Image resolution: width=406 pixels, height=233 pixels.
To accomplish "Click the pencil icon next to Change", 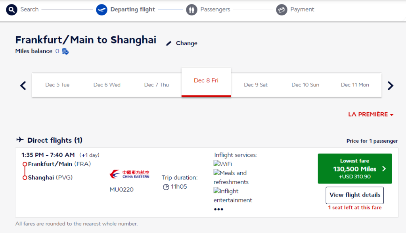I will coord(169,43).
